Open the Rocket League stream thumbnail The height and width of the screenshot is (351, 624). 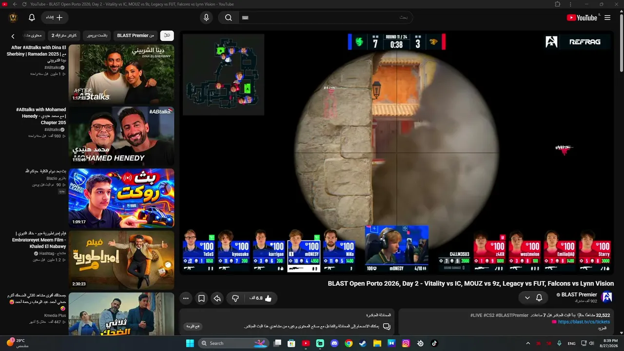(x=121, y=198)
